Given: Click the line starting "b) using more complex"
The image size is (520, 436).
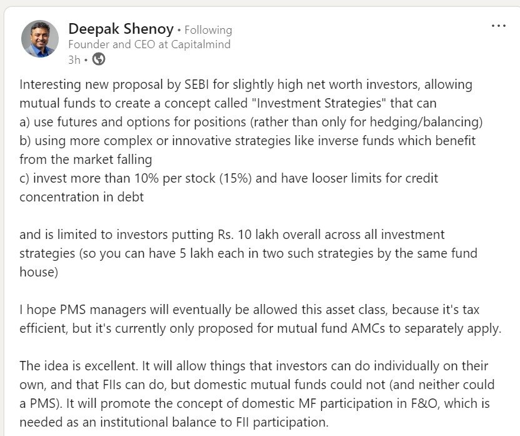Looking at the screenshot, I should 247,141.
